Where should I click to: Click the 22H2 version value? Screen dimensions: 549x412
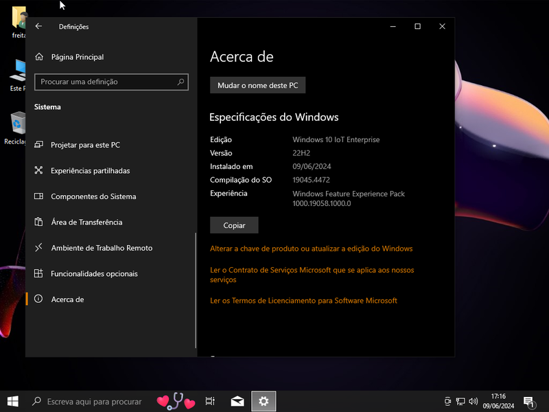click(301, 153)
